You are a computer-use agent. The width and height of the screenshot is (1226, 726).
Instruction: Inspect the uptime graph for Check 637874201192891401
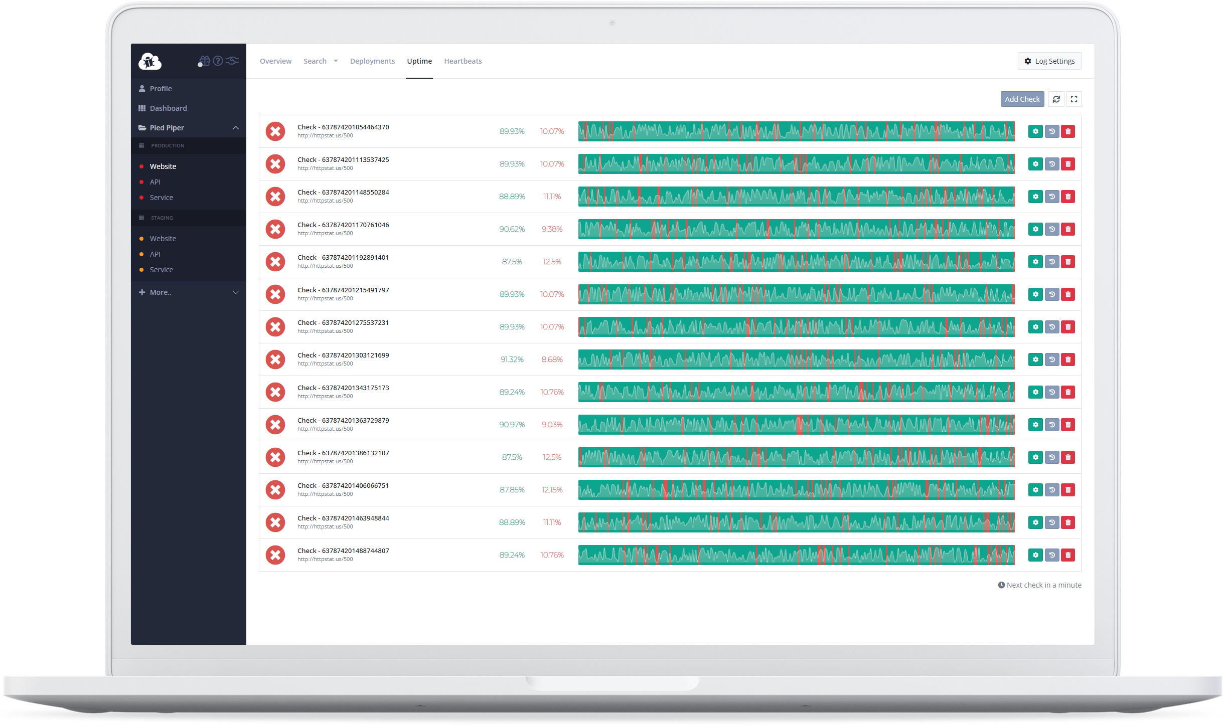(796, 261)
